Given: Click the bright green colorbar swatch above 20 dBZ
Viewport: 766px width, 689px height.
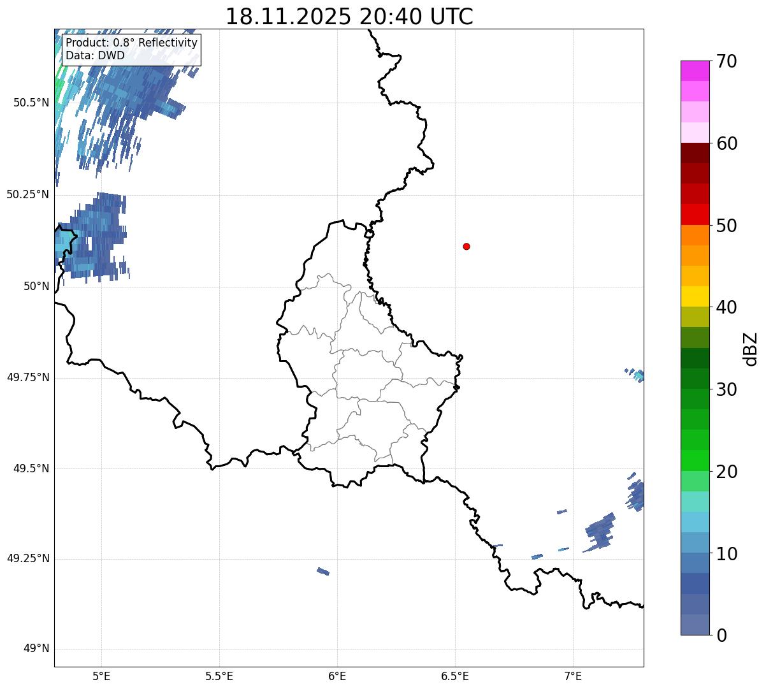Looking at the screenshot, I should 695,460.
